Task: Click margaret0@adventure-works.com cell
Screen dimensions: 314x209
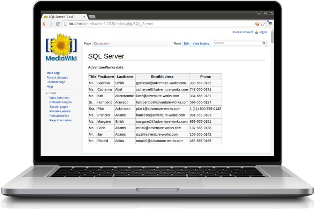Action: pyautogui.click(x=162, y=121)
